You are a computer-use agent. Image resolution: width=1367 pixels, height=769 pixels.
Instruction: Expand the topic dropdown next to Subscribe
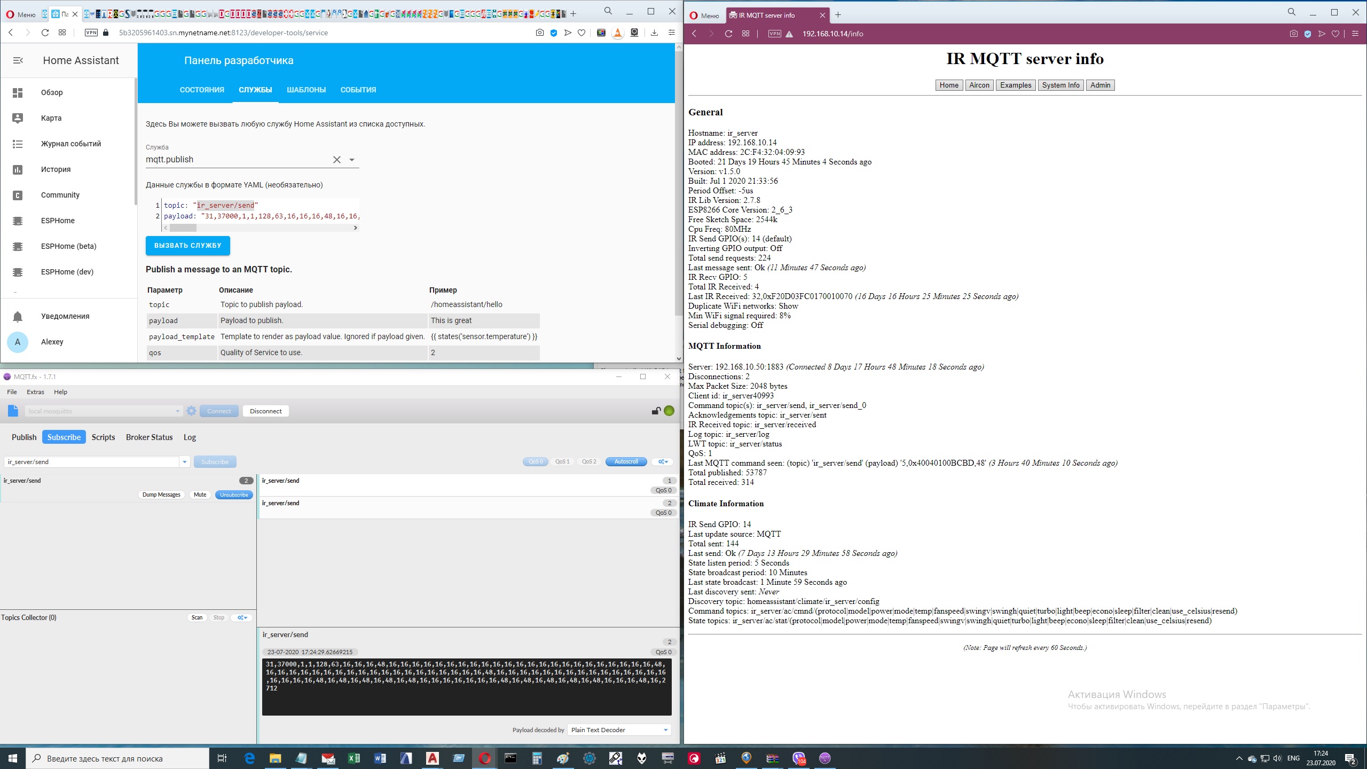[x=185, y=461]
